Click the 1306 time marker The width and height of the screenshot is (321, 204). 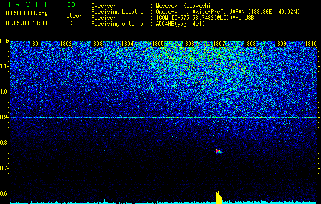coord(188,44)
